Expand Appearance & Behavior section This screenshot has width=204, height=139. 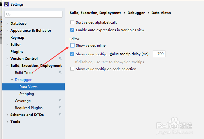coord(7,31)
